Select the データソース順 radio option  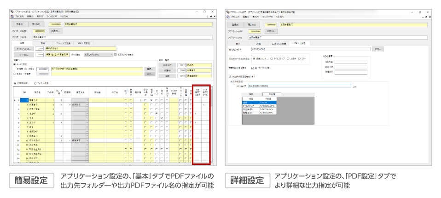[35, 83]
